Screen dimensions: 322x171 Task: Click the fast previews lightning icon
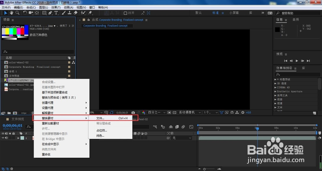click(227, 113)
